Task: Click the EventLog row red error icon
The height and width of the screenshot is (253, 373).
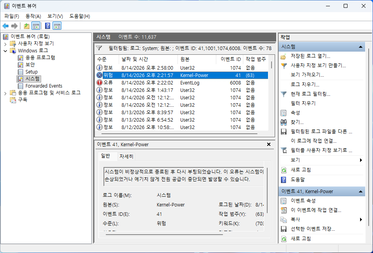Action: coord(100,83)
